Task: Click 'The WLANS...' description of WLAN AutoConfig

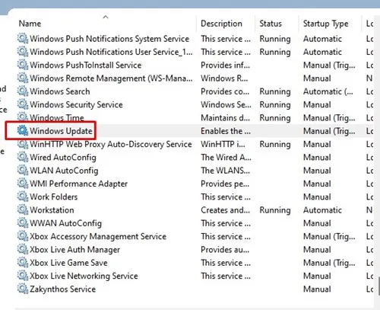Action: [225, 171]
